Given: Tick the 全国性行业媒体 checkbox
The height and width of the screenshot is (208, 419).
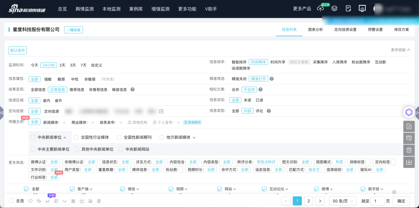Looking at the screenshot, I should coord(76,137).
